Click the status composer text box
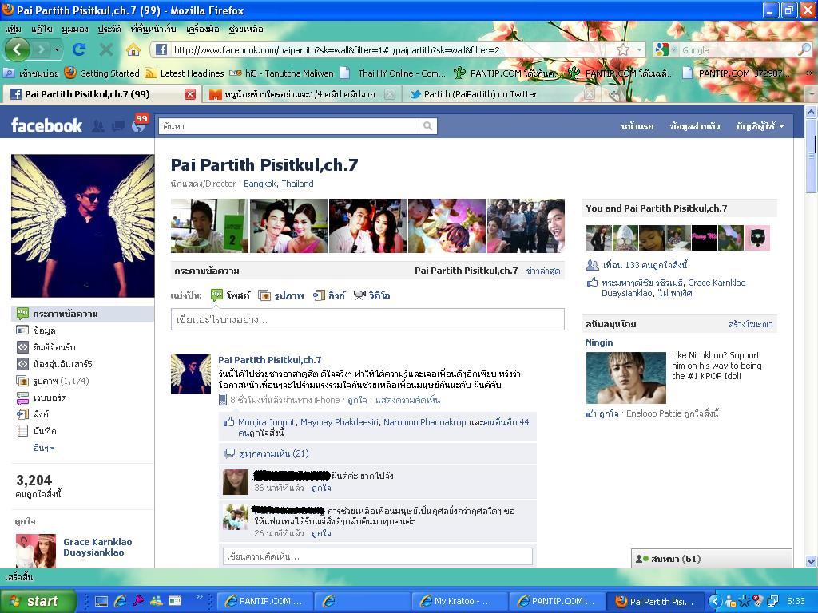 point(367,319)
